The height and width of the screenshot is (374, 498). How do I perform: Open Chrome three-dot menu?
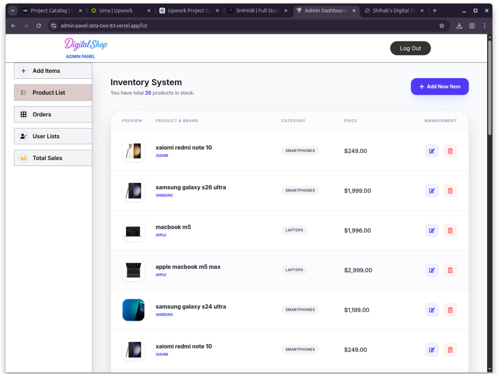tap(485, 26)
